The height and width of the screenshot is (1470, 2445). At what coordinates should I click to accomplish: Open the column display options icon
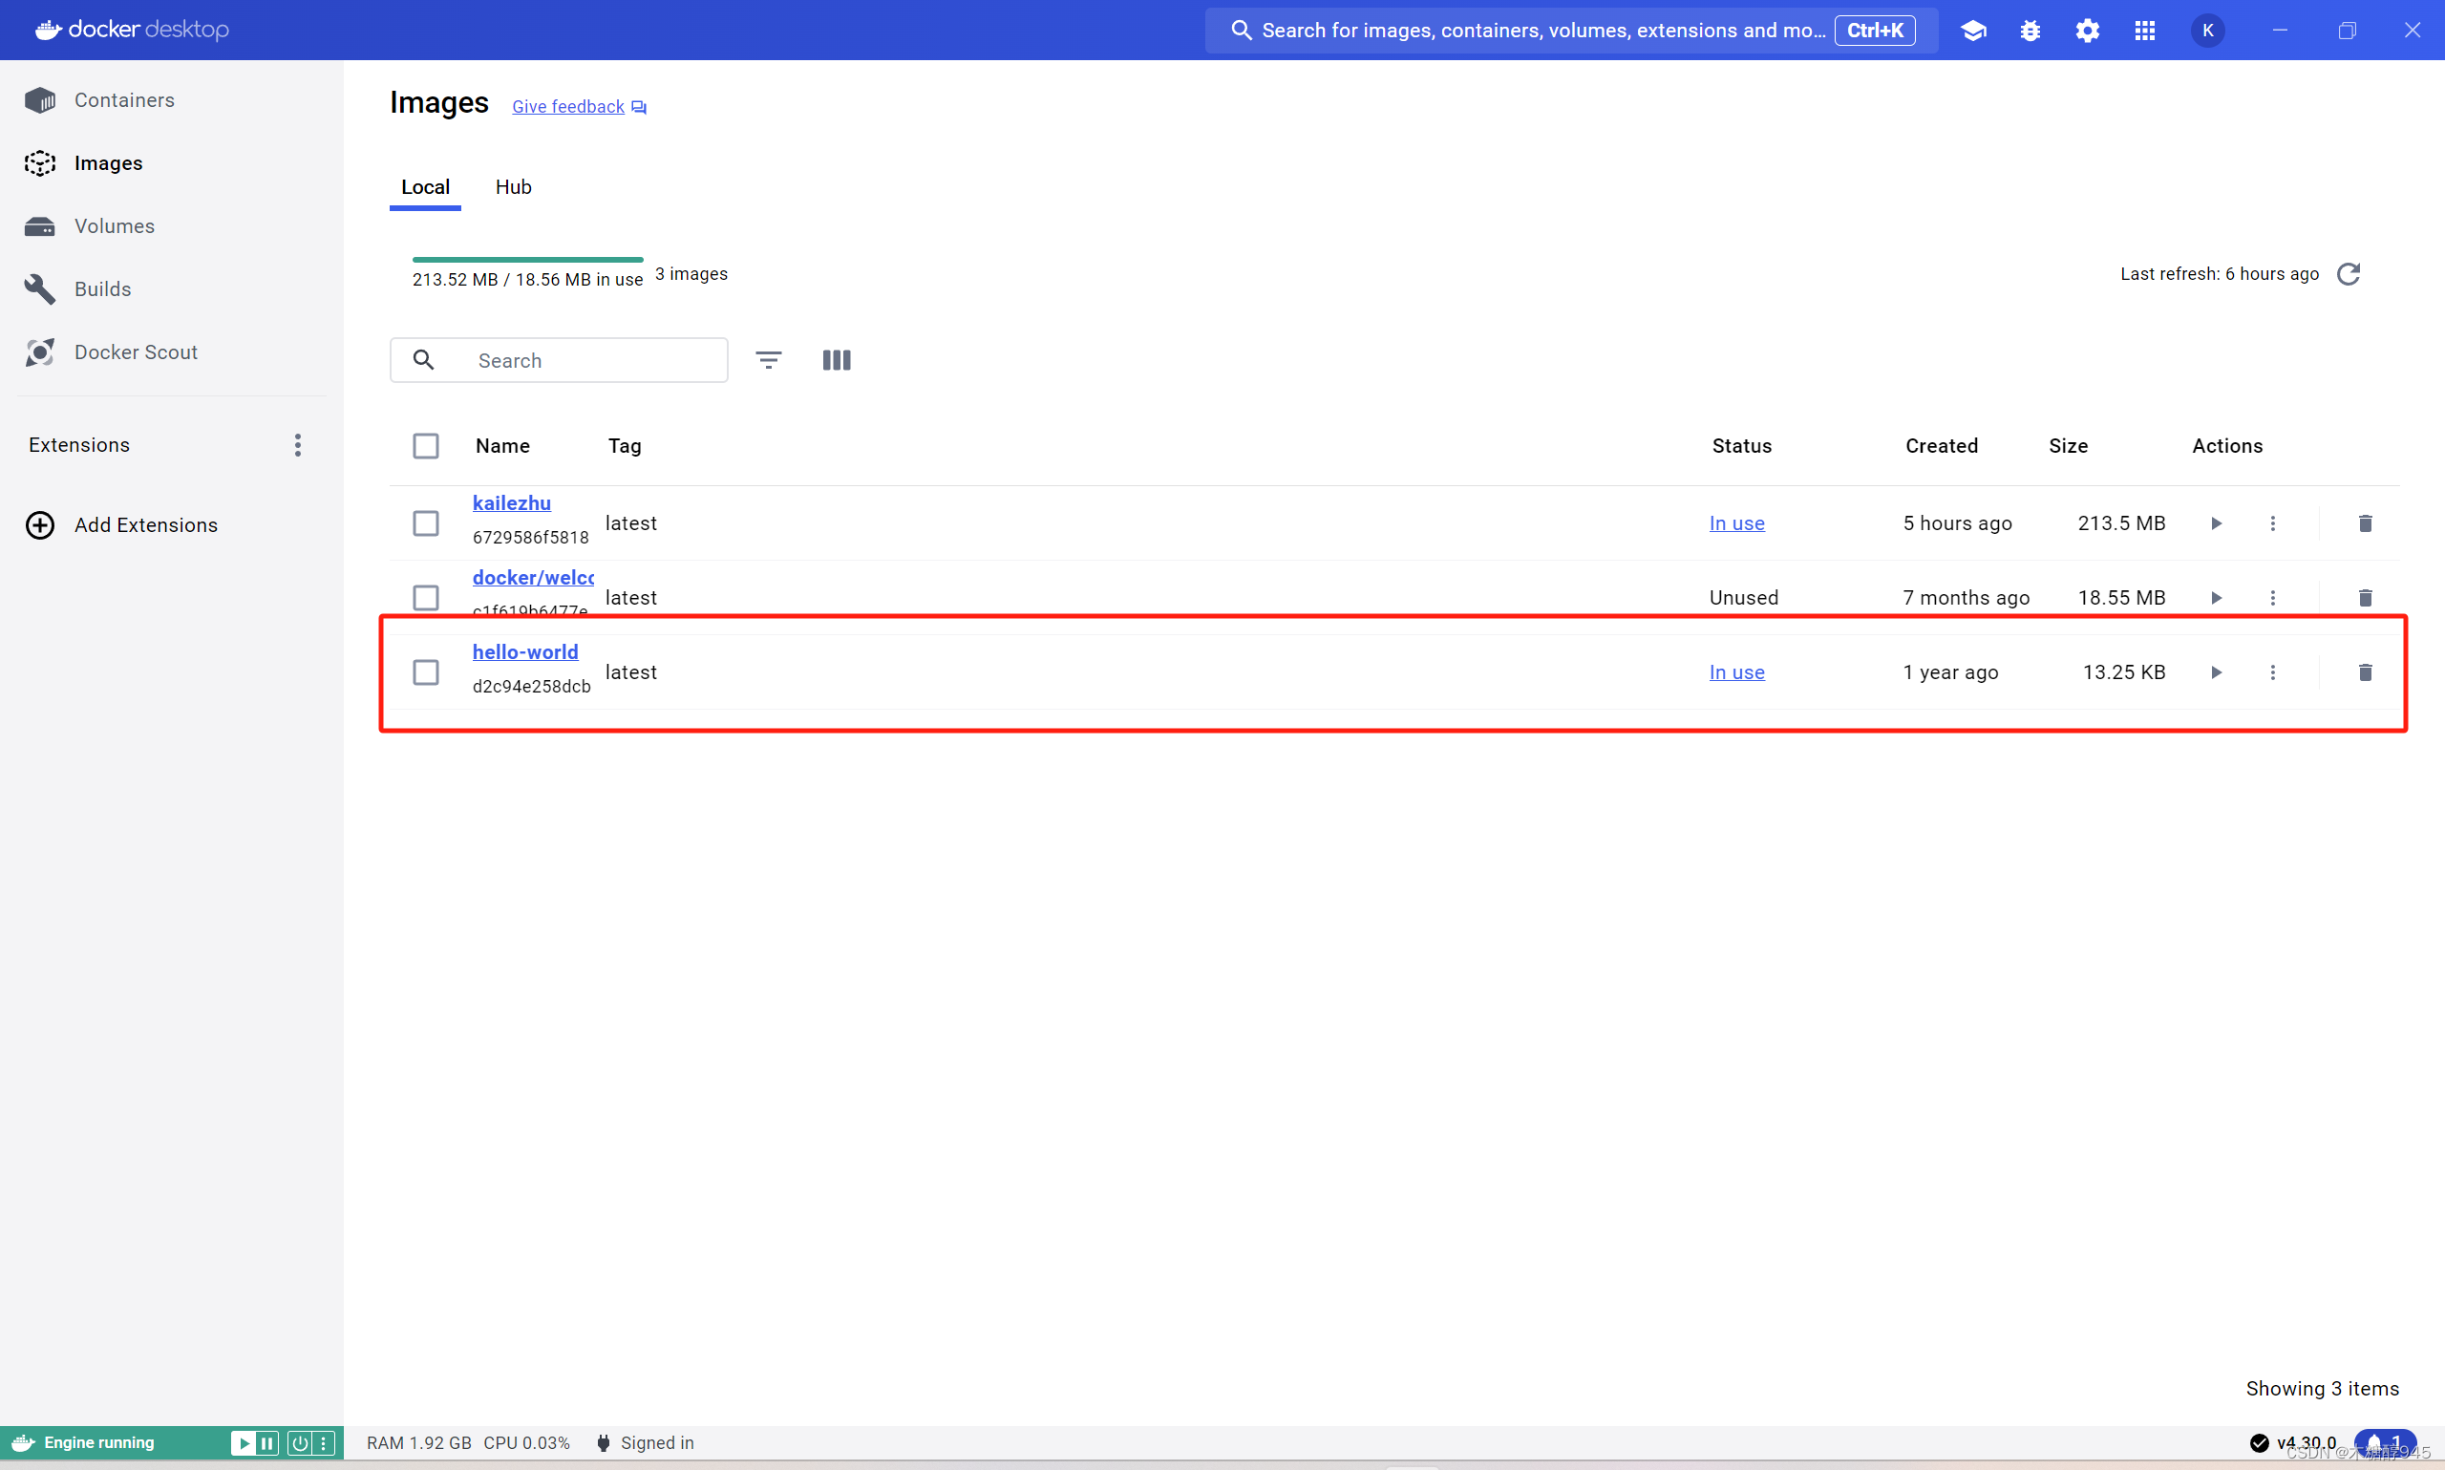coord(836,360)
